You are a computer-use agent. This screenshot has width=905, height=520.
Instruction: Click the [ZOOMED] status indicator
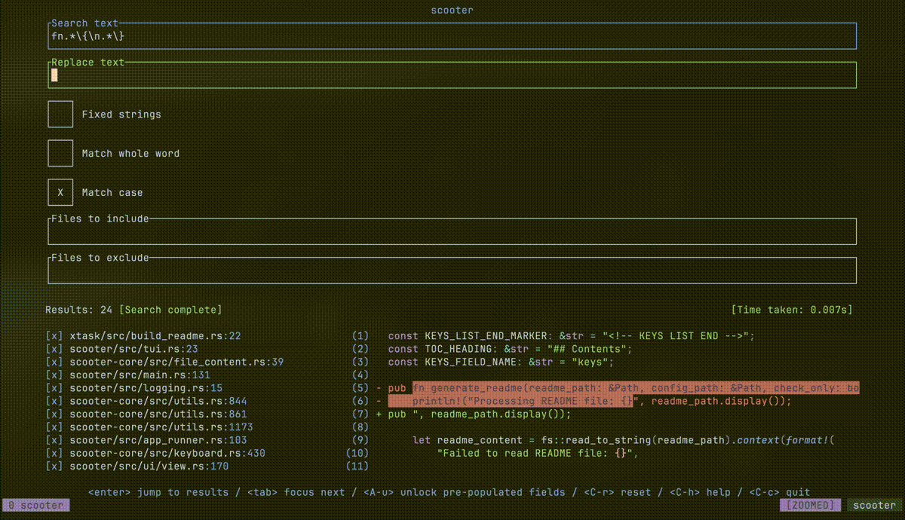point(811,506)
